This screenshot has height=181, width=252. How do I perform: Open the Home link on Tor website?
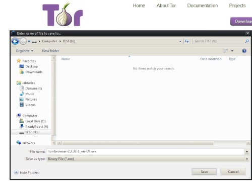[x=139, y=6]
